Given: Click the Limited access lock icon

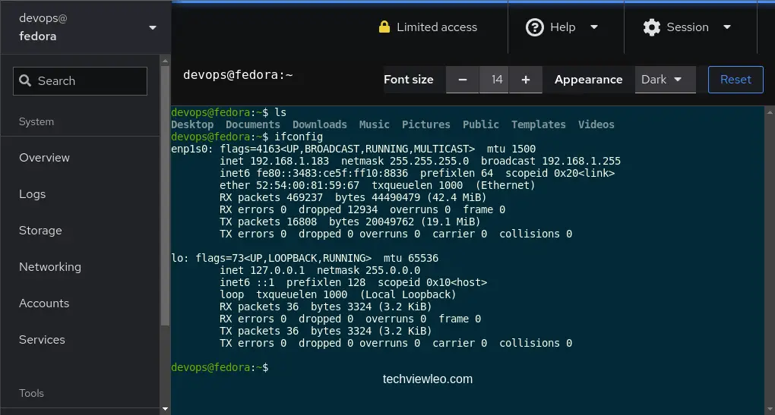Looking at the screenshot, I should click(x=384, y=27).
